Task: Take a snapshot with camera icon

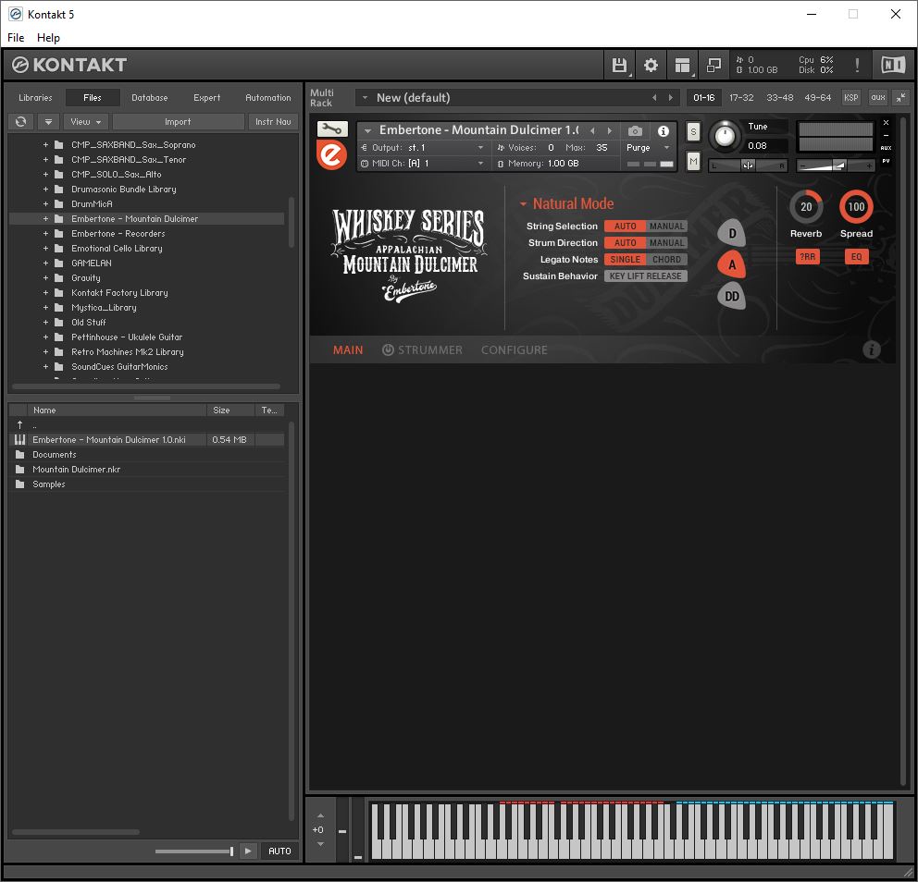Action: coord(635,131)
